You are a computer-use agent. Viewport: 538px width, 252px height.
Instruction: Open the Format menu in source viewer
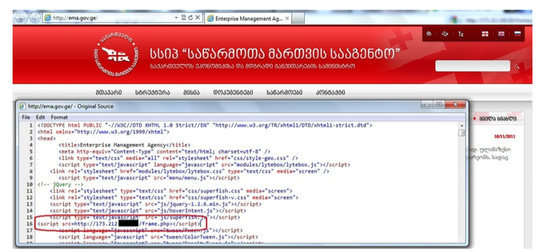pos(59,117)
